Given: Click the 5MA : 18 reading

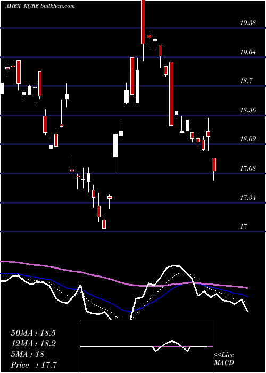Looking at the screenshot, I should click(27, 354).
